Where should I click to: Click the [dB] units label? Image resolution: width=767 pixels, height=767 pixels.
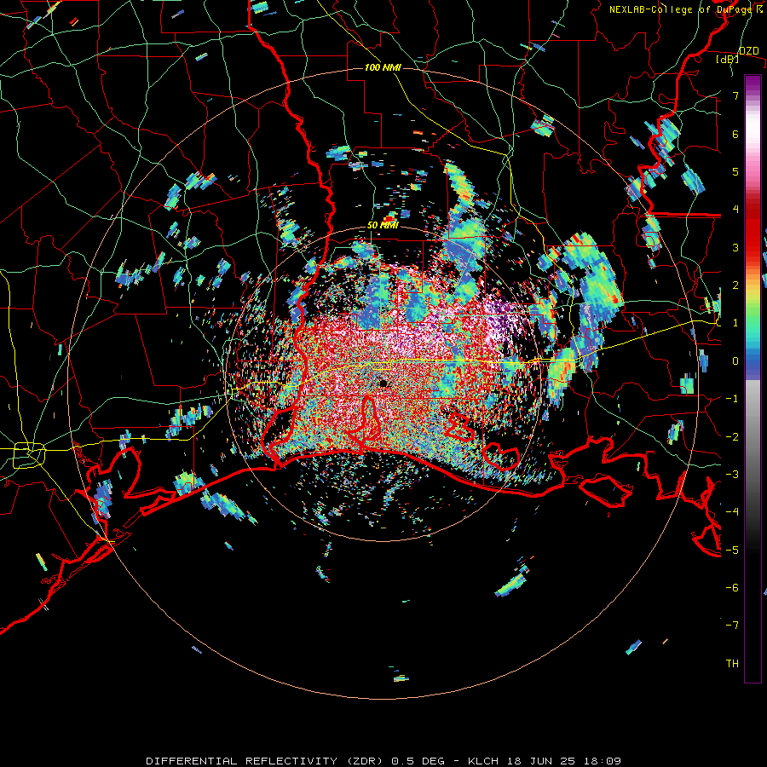coord(728,59)
